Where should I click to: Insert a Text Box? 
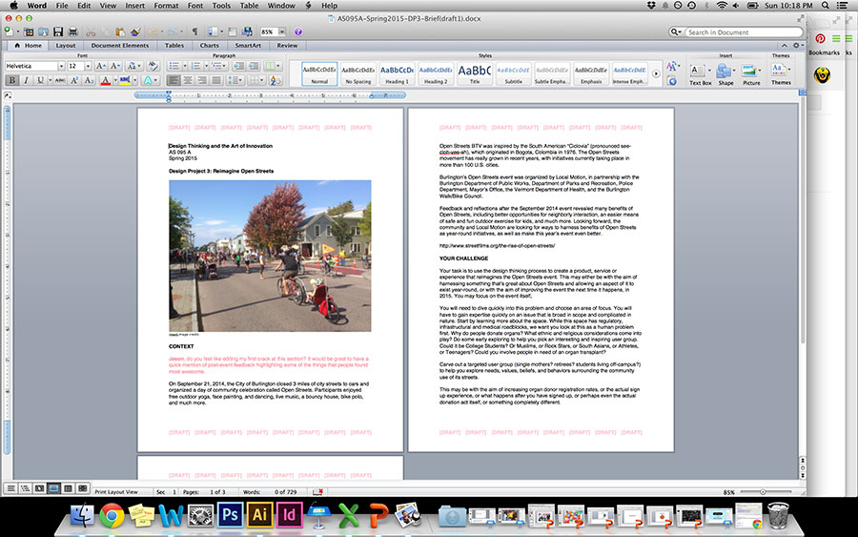(x=700, y=74)
